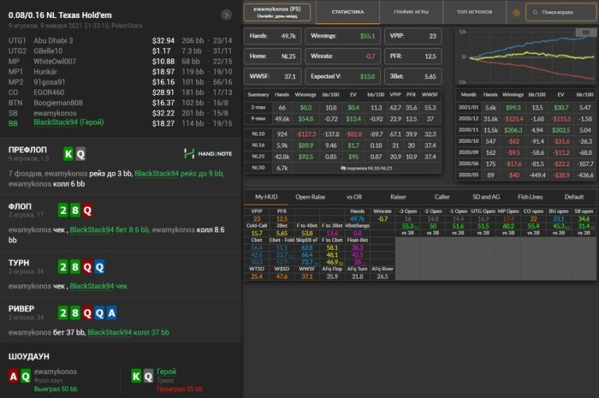The width and height of the screenshot is (599, 398).
Task: Select the 9-max row in the summary table
Action: [x=342, y=119]
